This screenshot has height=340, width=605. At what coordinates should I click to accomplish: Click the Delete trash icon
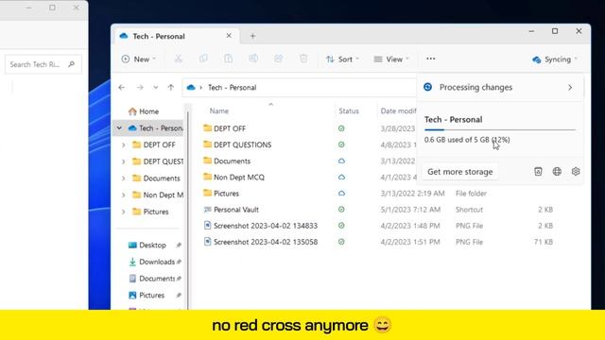point(303,59)
